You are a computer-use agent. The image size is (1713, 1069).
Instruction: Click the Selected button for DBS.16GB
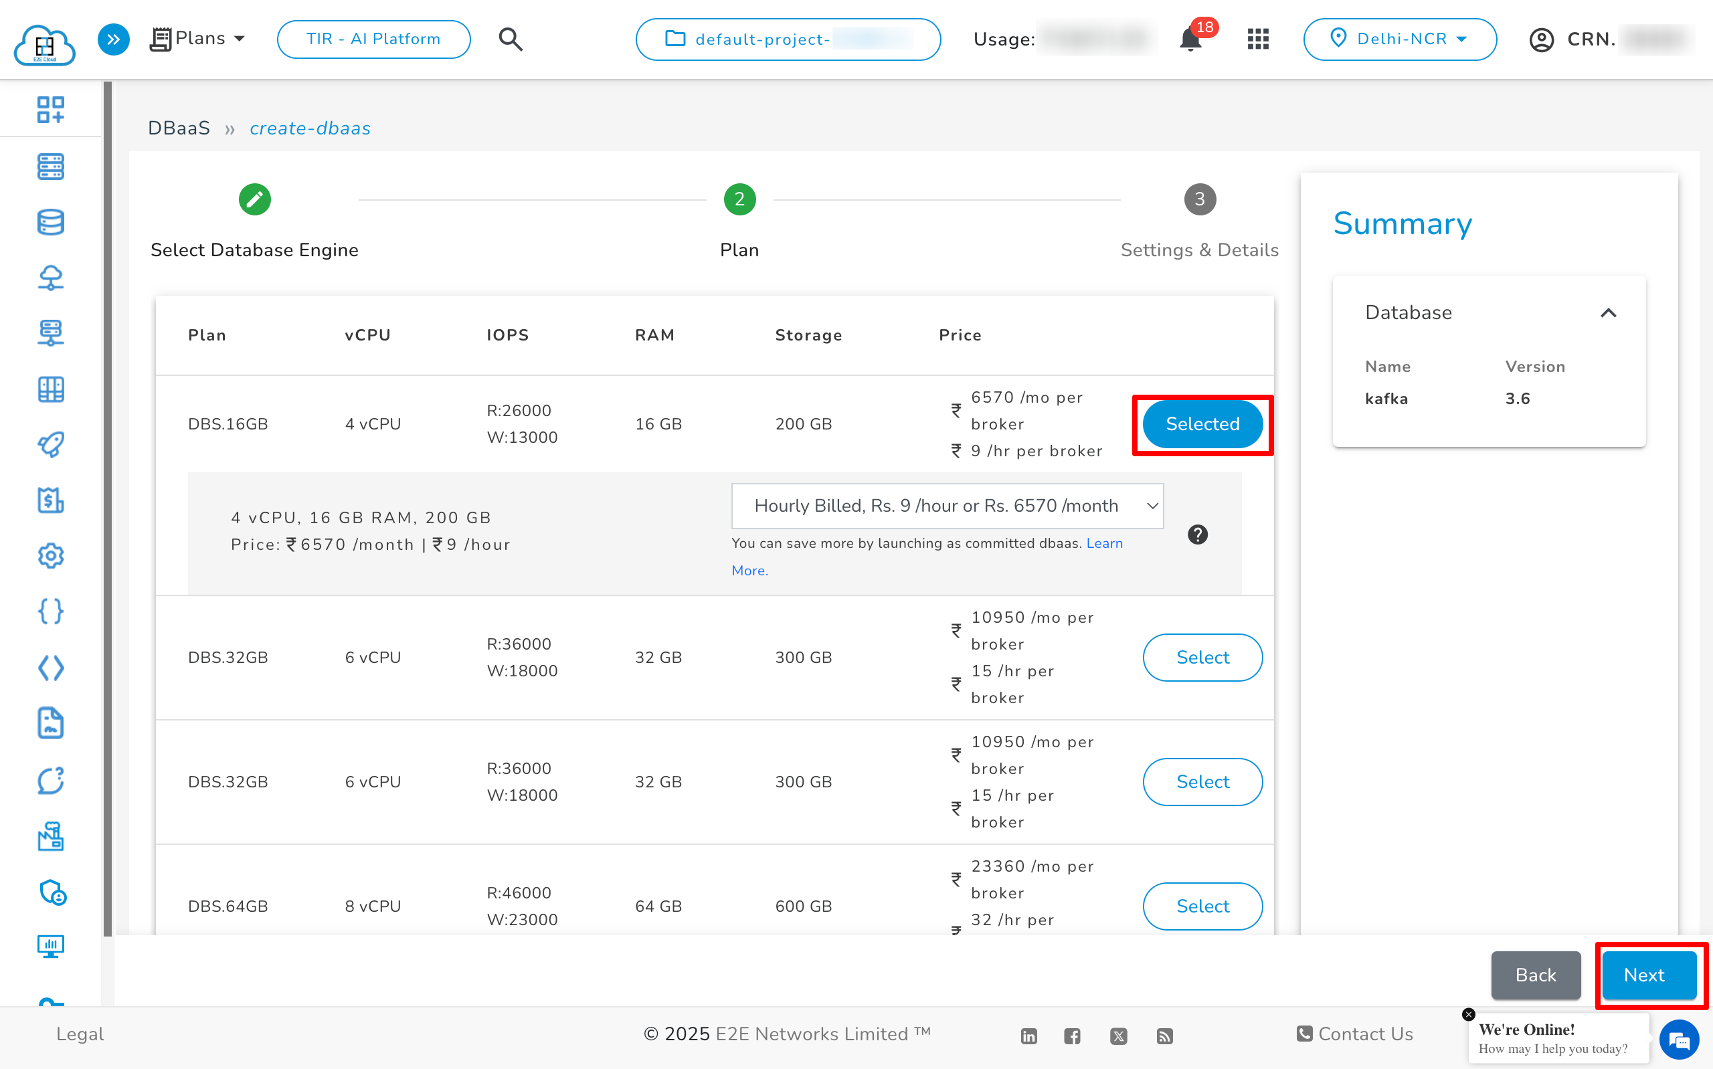tap(1202, 424)
